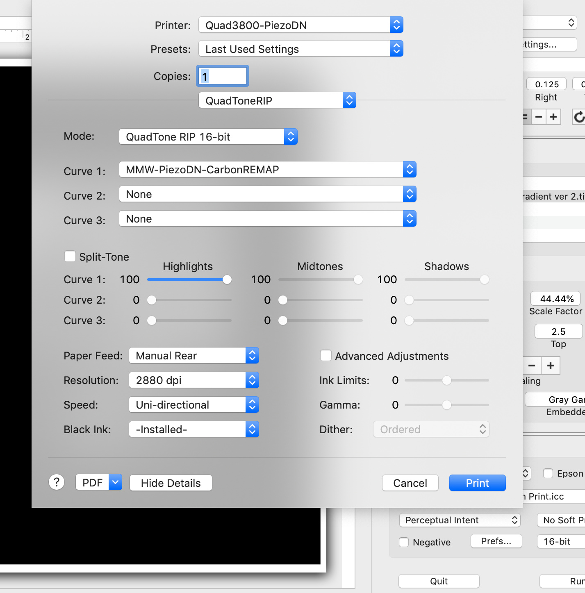
Task: Open the Resolution 2880 dpi dropdown
Action: pos(193,380)
